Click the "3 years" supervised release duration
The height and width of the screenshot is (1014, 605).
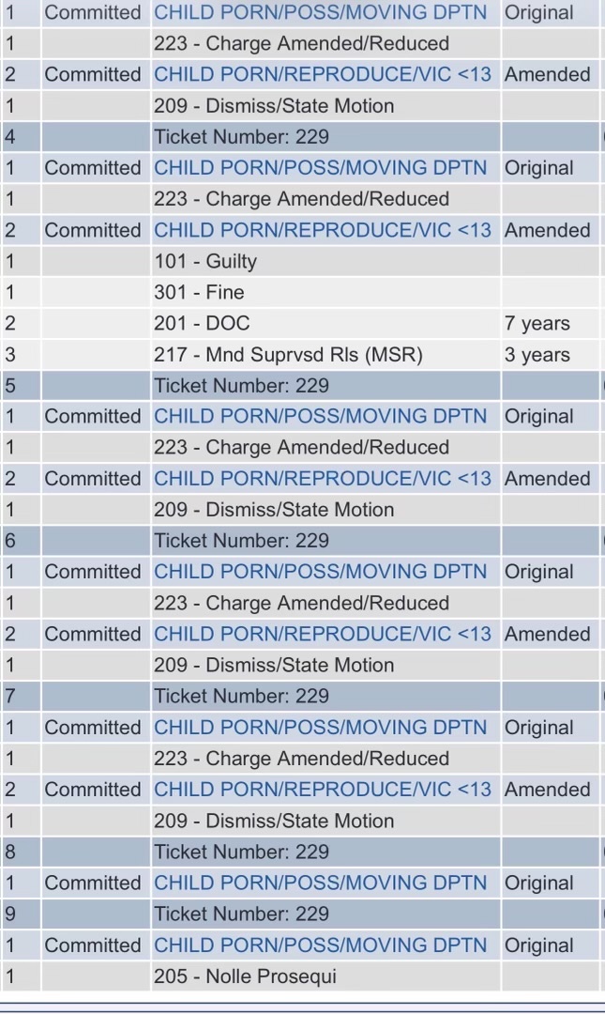pos(537,355)
